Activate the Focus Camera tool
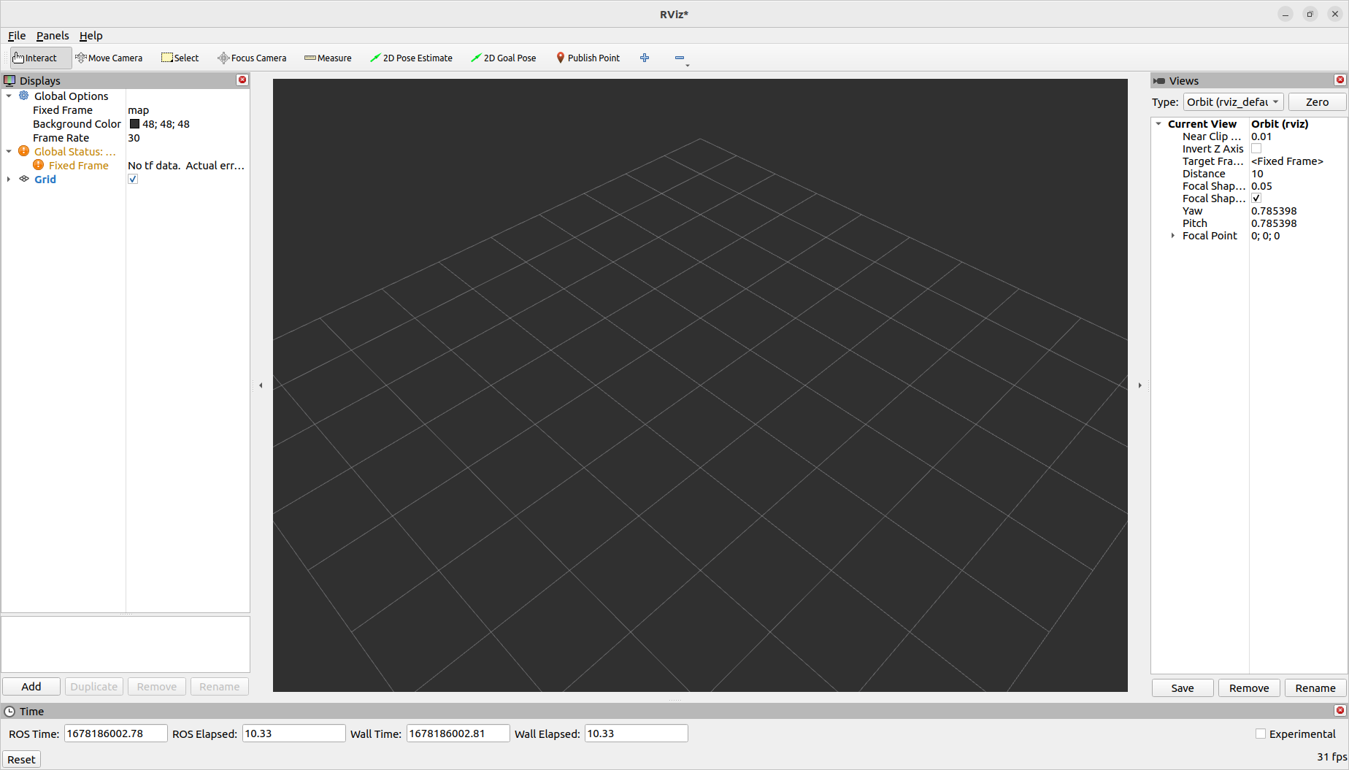 pyautogui.click(x=252, y=58)
